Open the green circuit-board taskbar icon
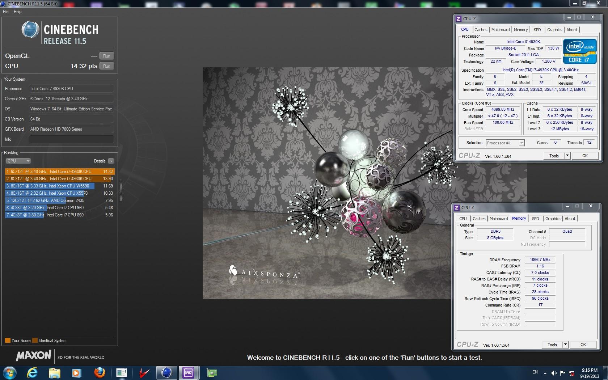This screenshot has height=380, width=608. click(x=212, y=373)
